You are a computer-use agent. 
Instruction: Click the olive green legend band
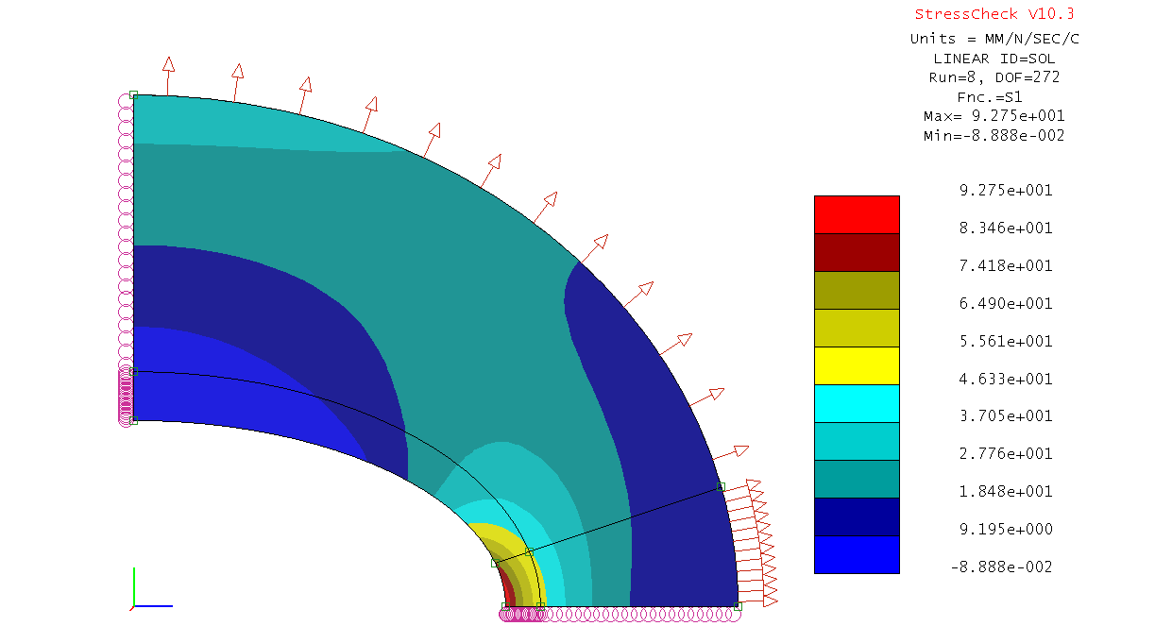857,290
